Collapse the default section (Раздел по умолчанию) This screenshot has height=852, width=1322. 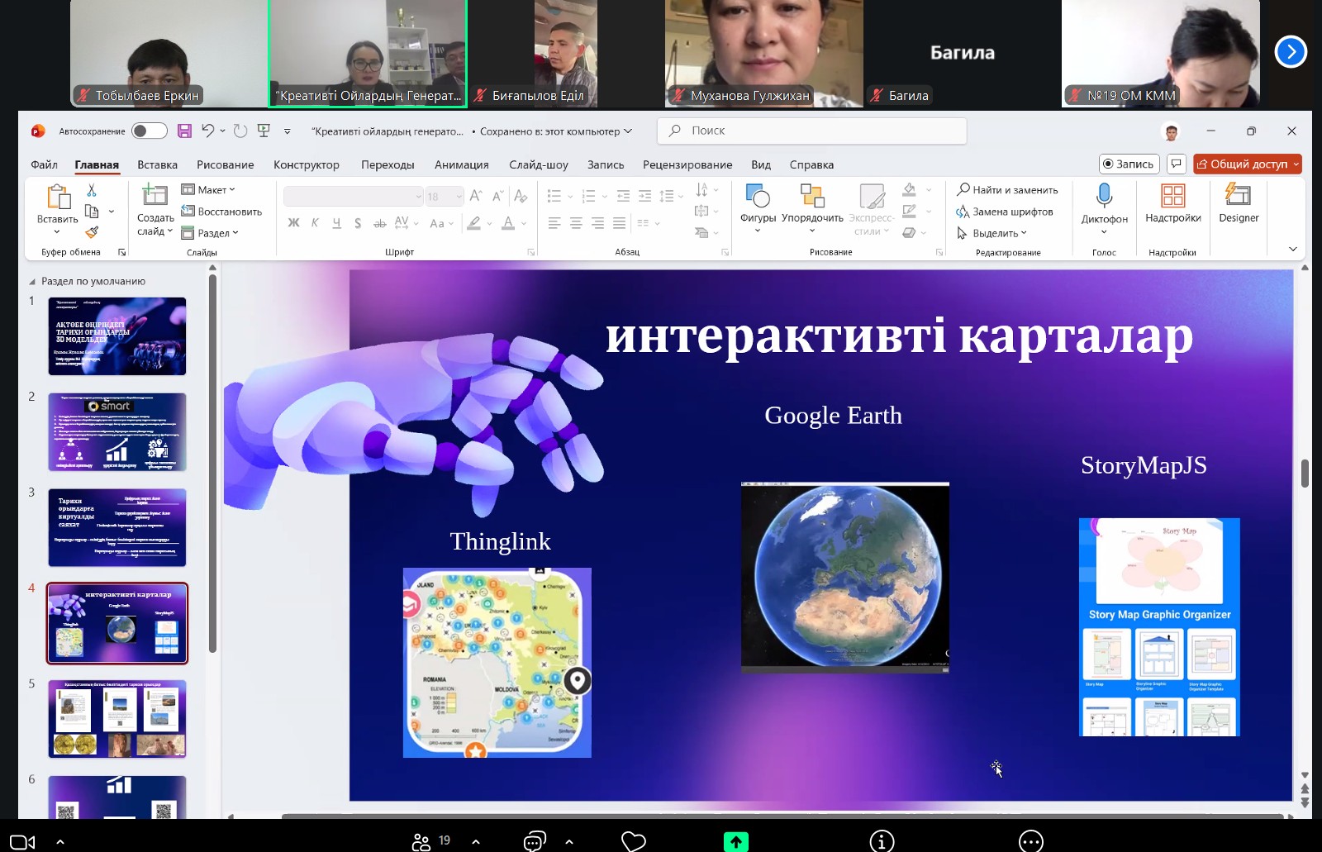[x=32, y=282]
